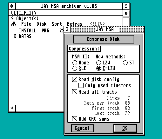Click the Atari logo desk menu icon
The width and height of the screenshot is (162, 139).
(14, 24)
